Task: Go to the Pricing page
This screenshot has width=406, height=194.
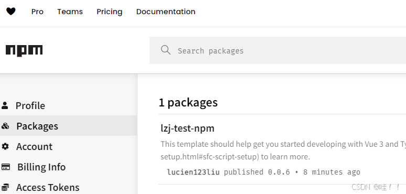Action: click(110, 12)
